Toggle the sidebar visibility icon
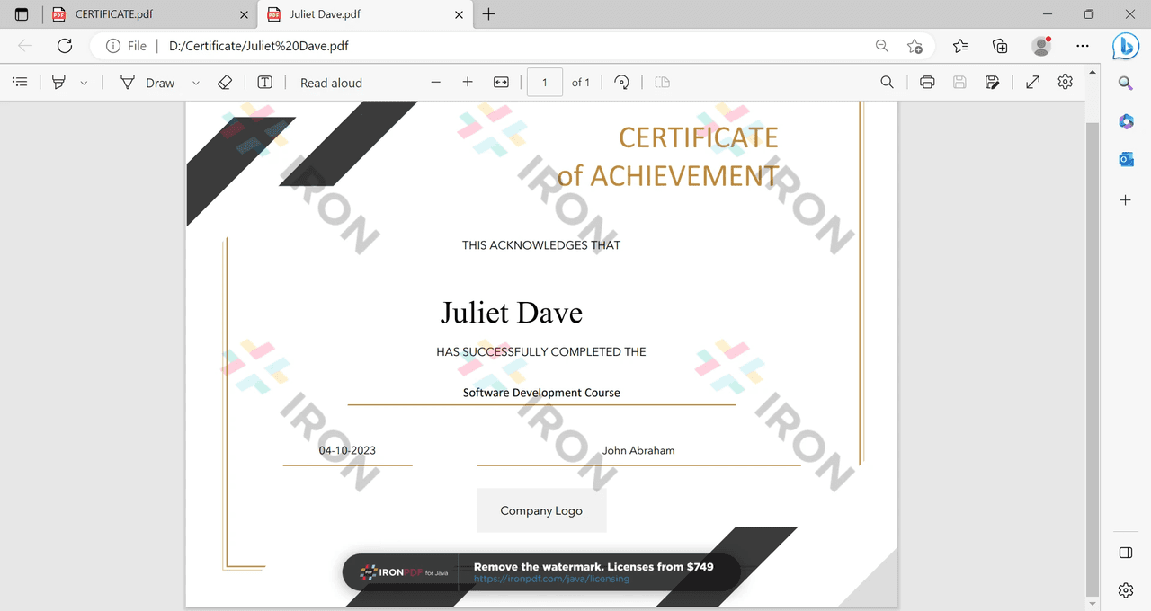The height and width of the screenshot is (611, 1151). coord(1126,552)
